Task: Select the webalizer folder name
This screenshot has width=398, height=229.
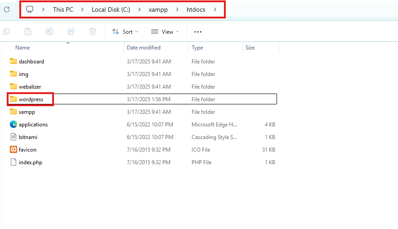Action: pyautogui.click(x=30, y=86)
